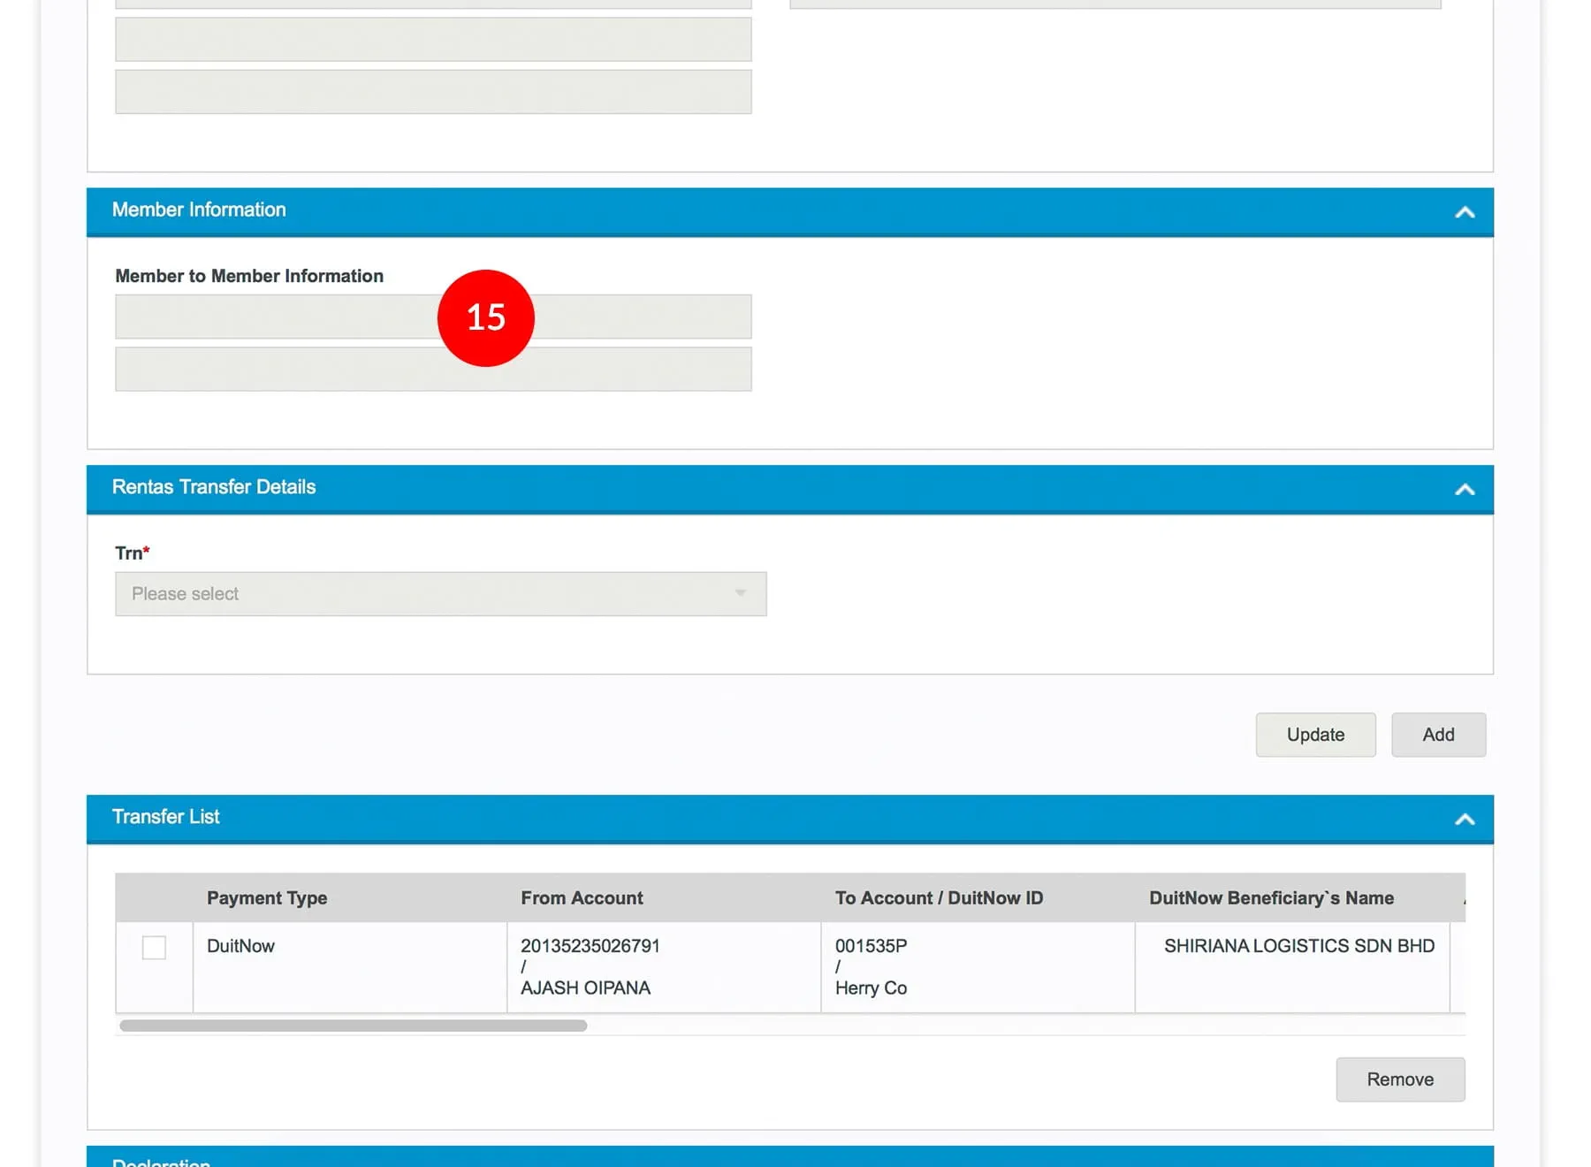Tick the DuitNow transfer row checkbox
Screen dimensions: 1591x1167
[154, 948]
